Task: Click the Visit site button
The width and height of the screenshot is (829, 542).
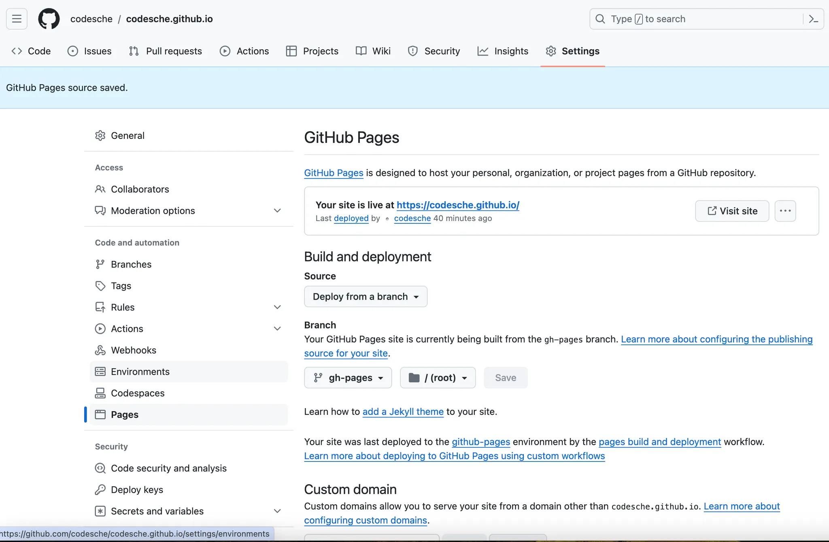Action: click(x=732, y=211)
